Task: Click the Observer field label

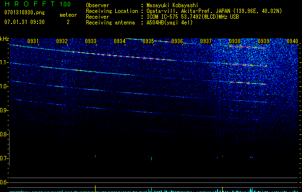Action: pyautogui.click(x=97, y=5)
